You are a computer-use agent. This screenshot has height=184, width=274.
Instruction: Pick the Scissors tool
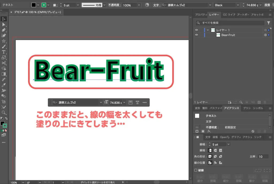point(4,62)
